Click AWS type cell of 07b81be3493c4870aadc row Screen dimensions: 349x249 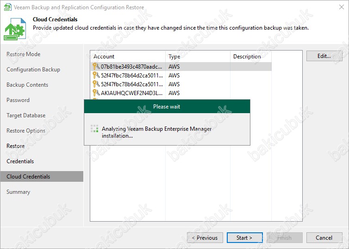tap(174, 67)
